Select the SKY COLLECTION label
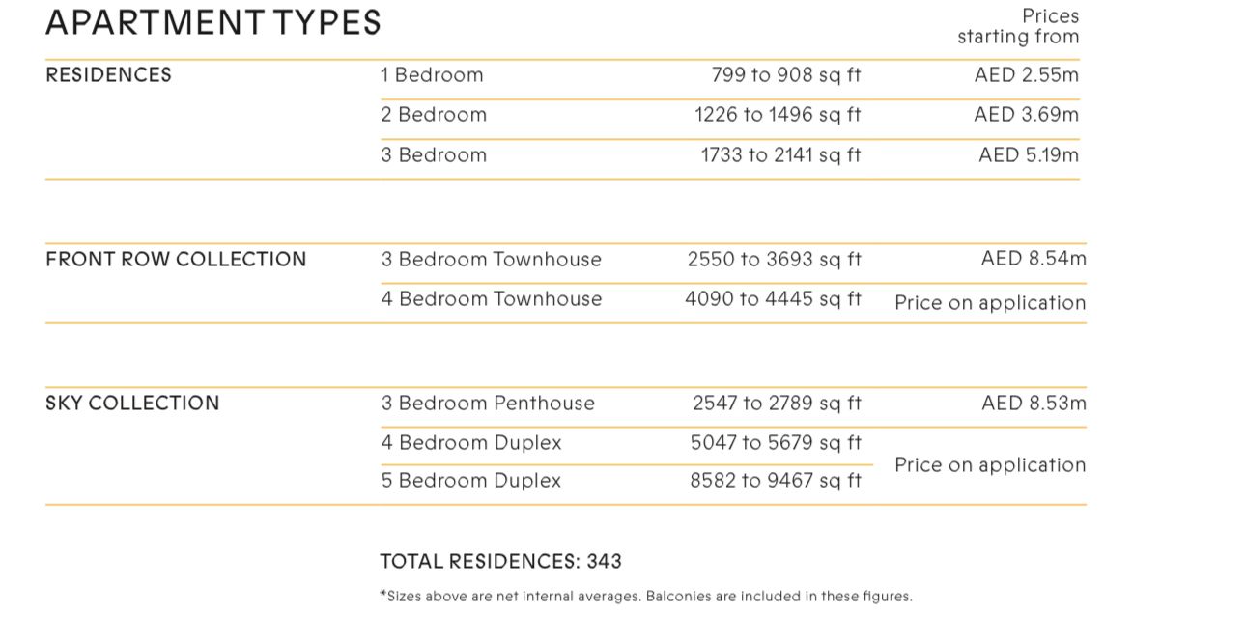Image resolution: width=1246 pixels, height=641 pixels. pyautogui.click(x=132, y=404)
